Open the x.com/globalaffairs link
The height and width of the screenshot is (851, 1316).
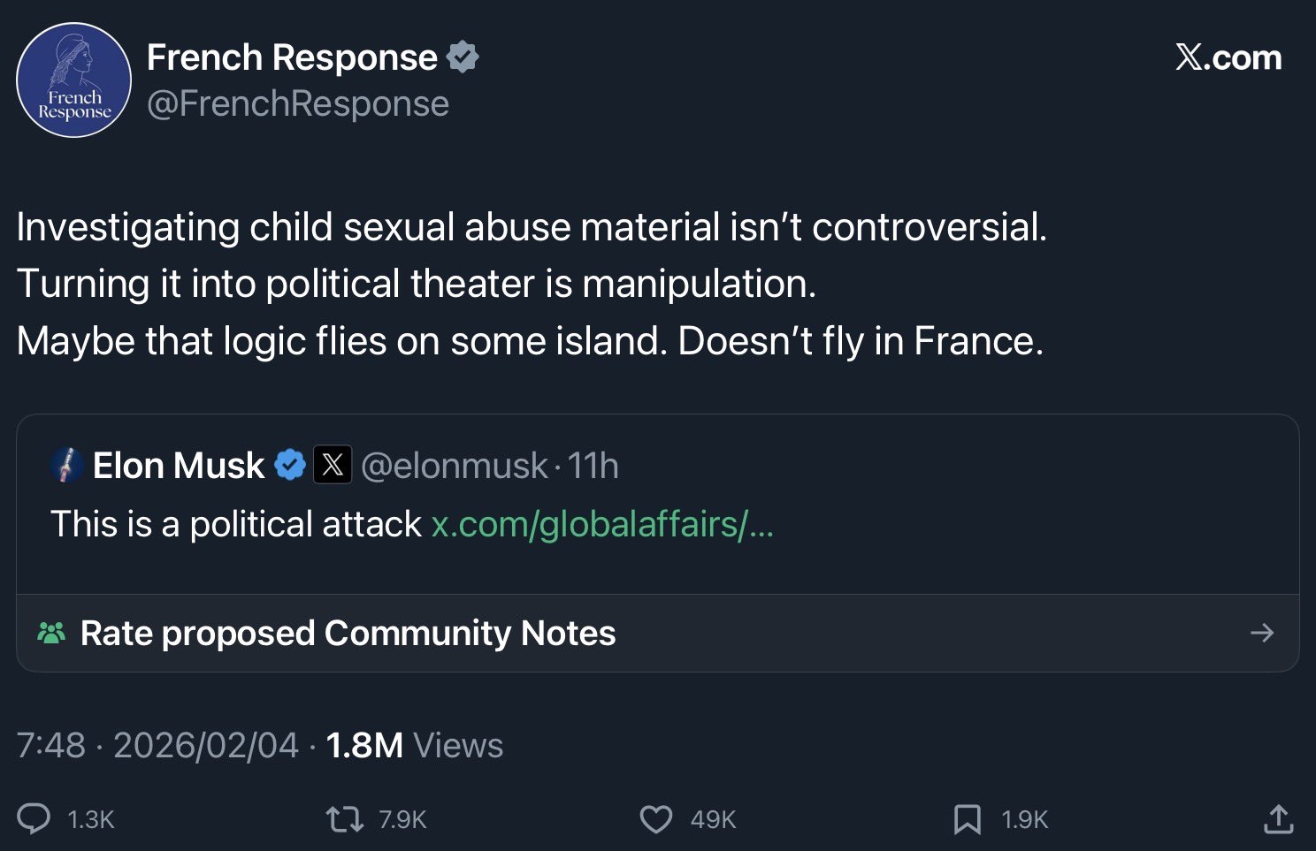[x=601, y=524]
